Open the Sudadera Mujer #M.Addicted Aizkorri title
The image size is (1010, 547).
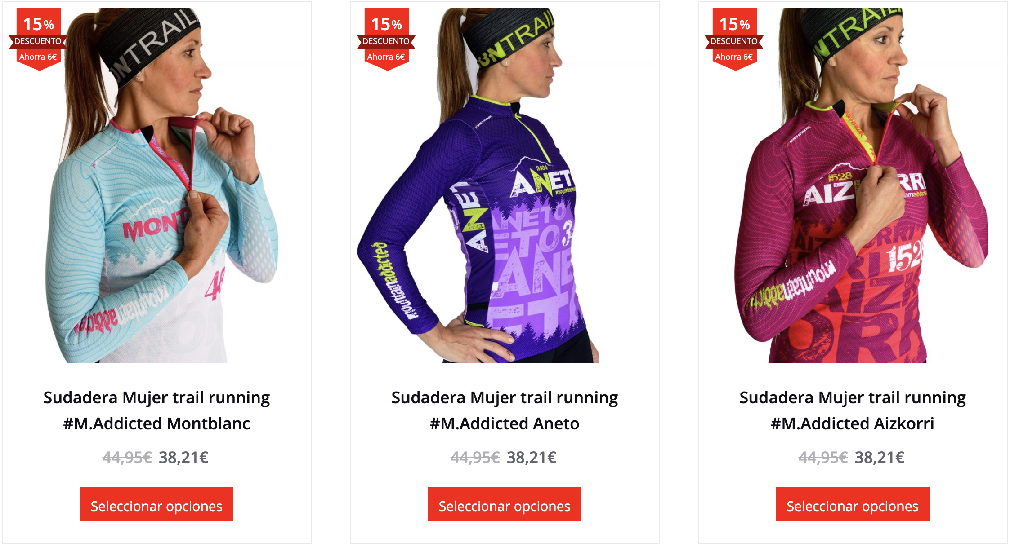(853, 410)
